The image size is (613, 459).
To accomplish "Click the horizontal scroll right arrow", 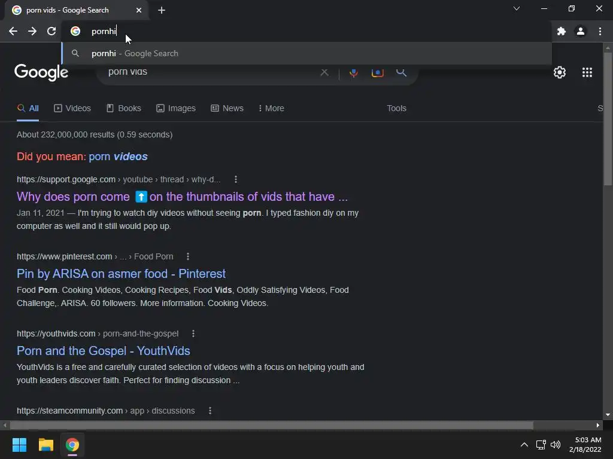I will 598,425.
